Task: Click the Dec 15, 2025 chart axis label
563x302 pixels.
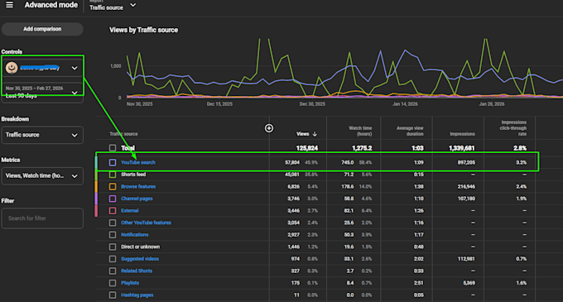Action: (x=219, y=104)
